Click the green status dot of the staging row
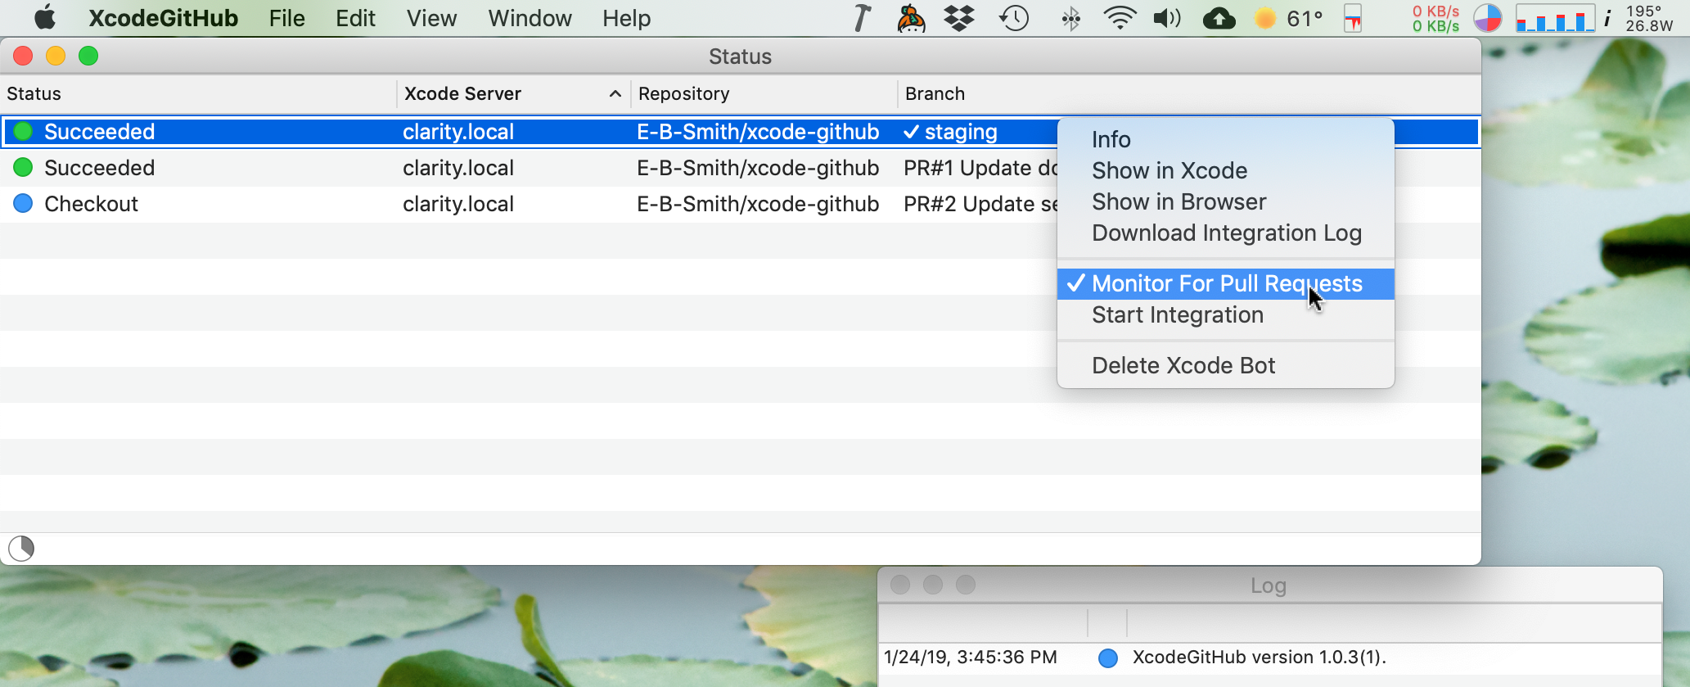The height and width of the screenshot is (687, 1690). pos(23,131)
